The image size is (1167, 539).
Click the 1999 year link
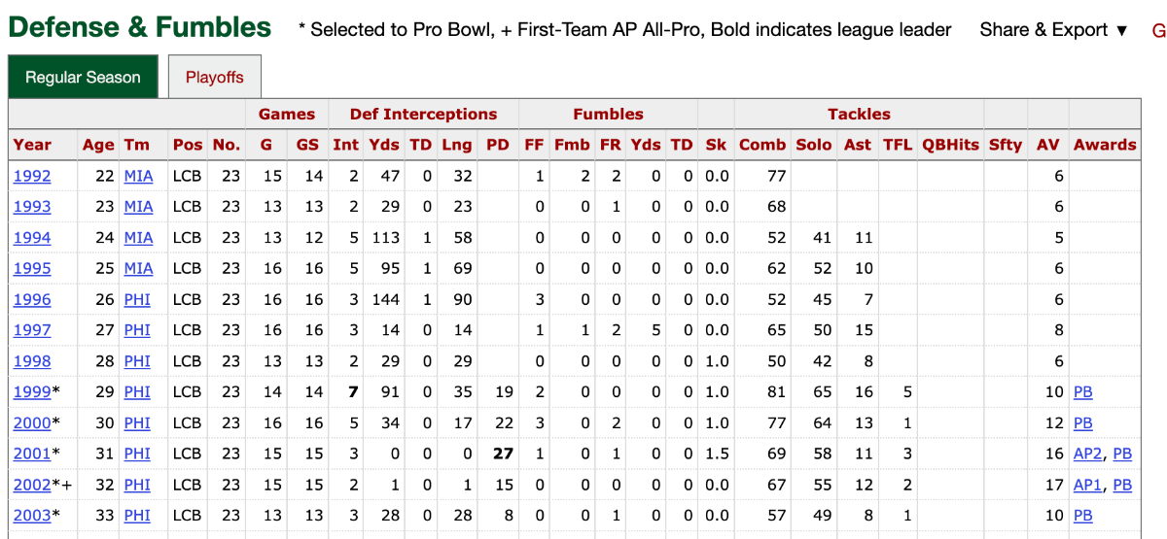[32, 392]
